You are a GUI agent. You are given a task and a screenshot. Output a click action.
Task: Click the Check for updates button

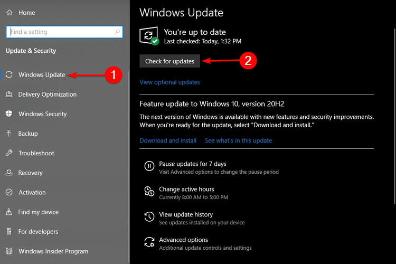tap(169, 61)
